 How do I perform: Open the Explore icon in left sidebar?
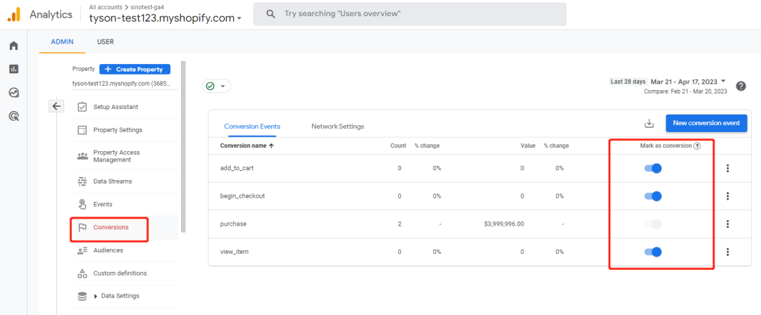(13, 92)
